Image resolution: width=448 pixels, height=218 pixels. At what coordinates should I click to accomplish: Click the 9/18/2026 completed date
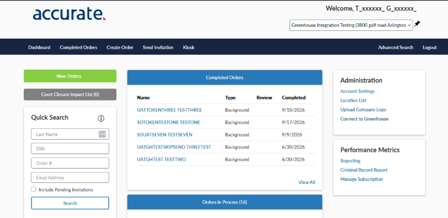click(293, 110)
